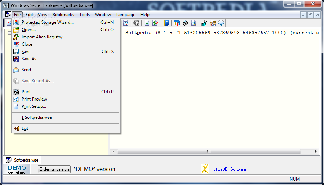Click the horizontal scrollbar thumb
324x185 pixels.
(x=209, y=152)
